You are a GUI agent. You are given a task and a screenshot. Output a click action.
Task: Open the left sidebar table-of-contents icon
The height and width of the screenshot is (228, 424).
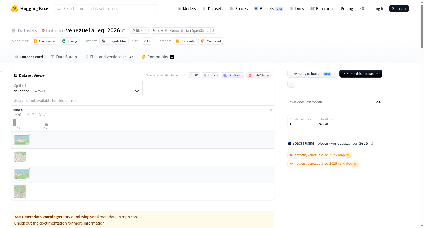point(1,73)
